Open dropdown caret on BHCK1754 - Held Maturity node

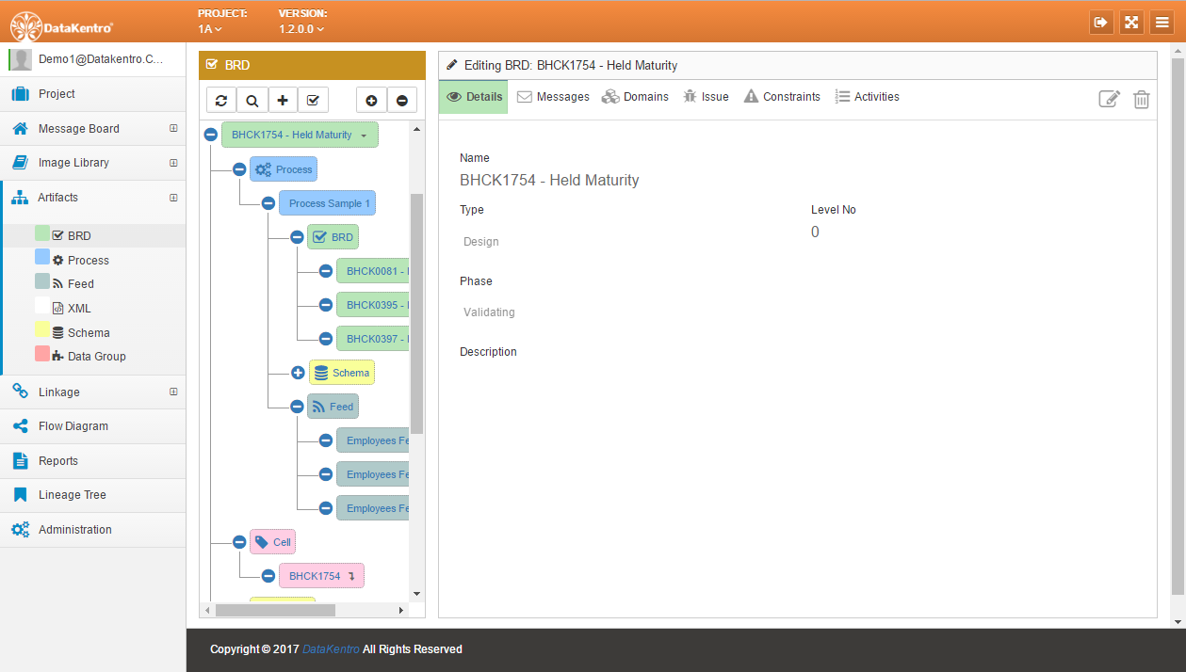pos(364,136)
